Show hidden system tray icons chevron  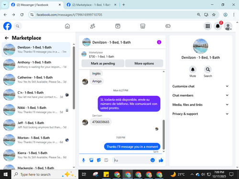tap(192, 174)
